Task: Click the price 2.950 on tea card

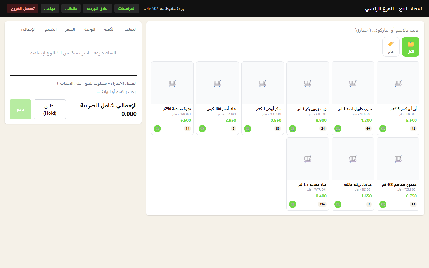Action: pos(231,120)
